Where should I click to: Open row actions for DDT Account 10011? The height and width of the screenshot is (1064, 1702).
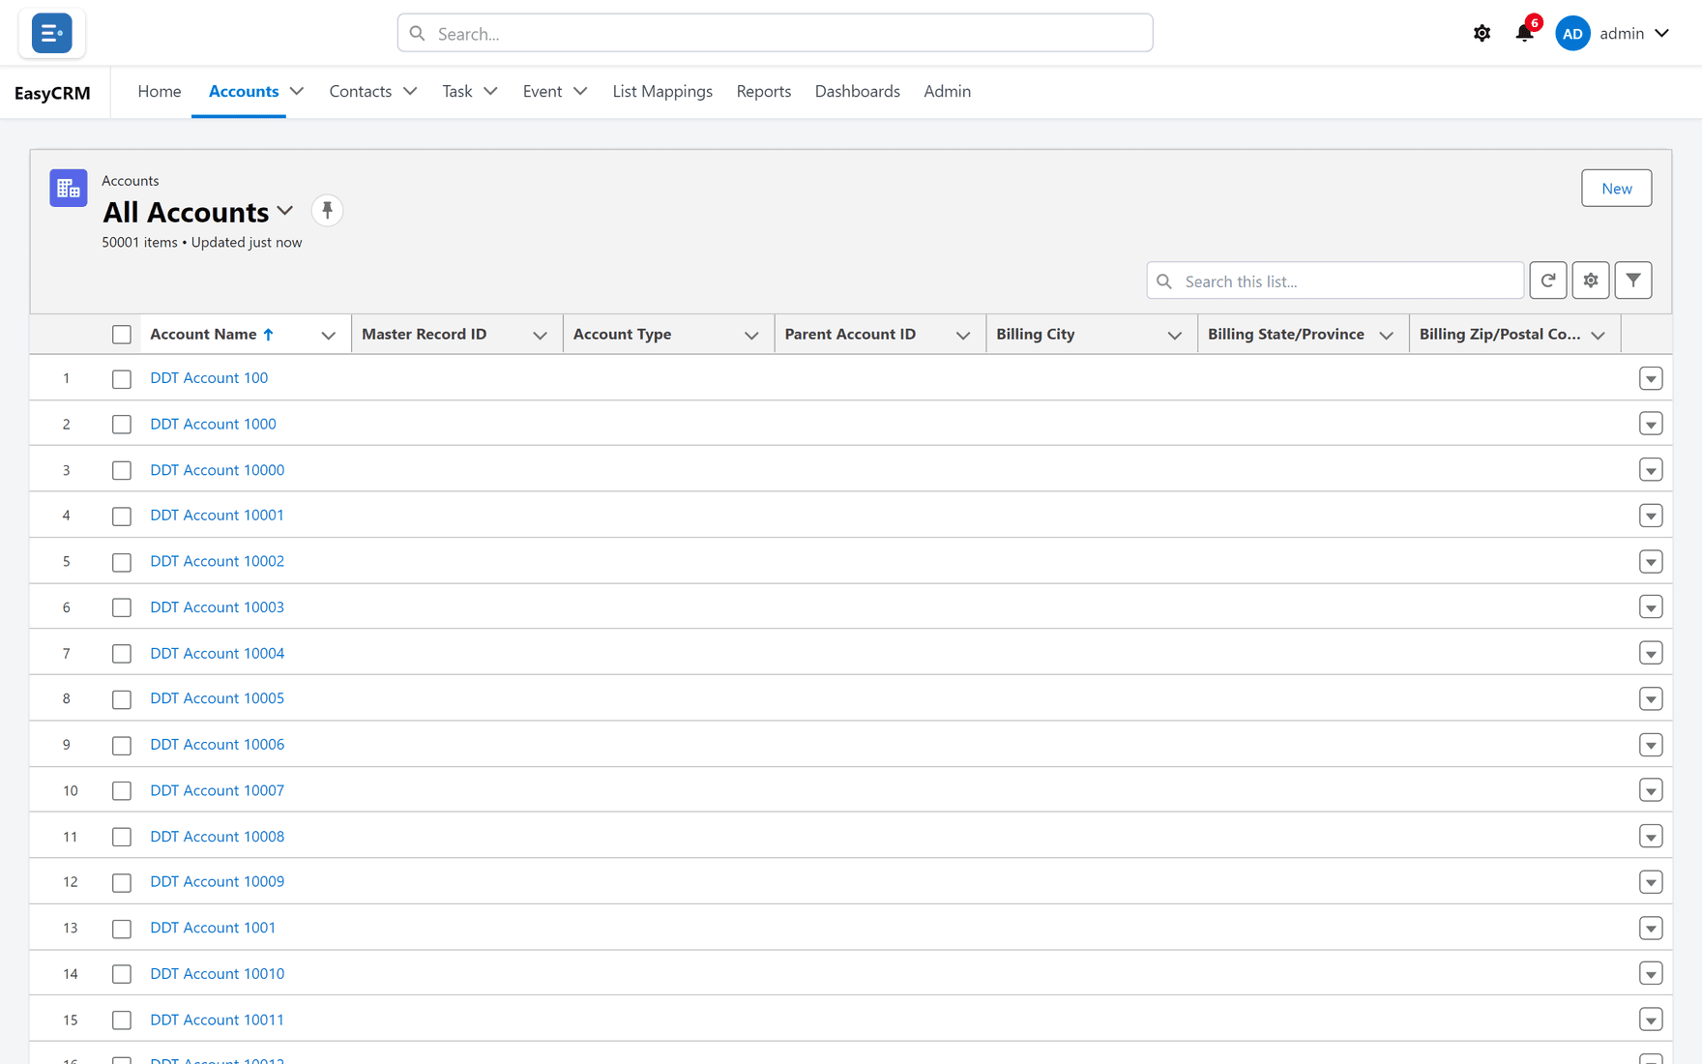click(1651, 1020)
